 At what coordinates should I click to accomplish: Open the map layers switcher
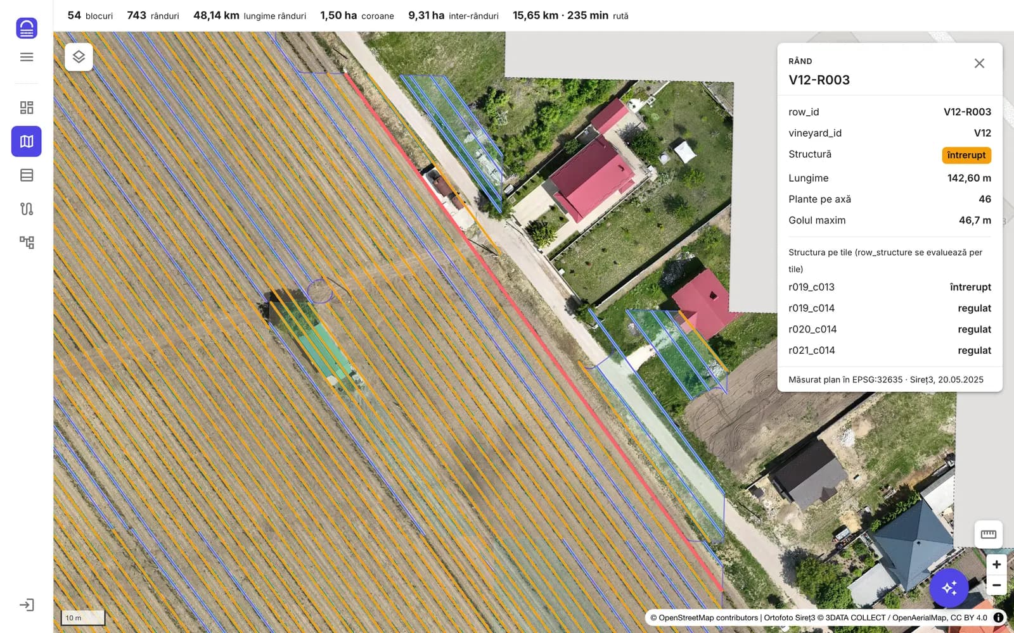click(x=79, y=57)
